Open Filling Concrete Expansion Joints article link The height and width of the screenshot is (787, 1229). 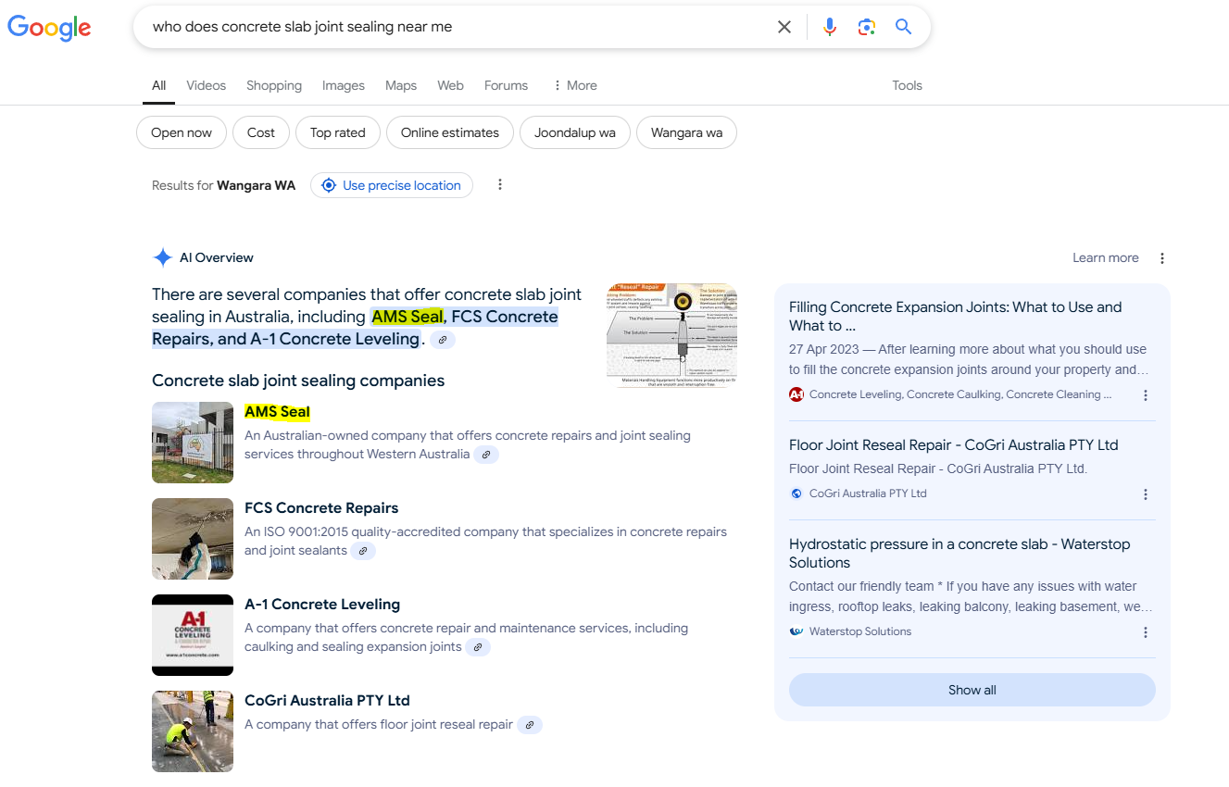tap(955, 317)
